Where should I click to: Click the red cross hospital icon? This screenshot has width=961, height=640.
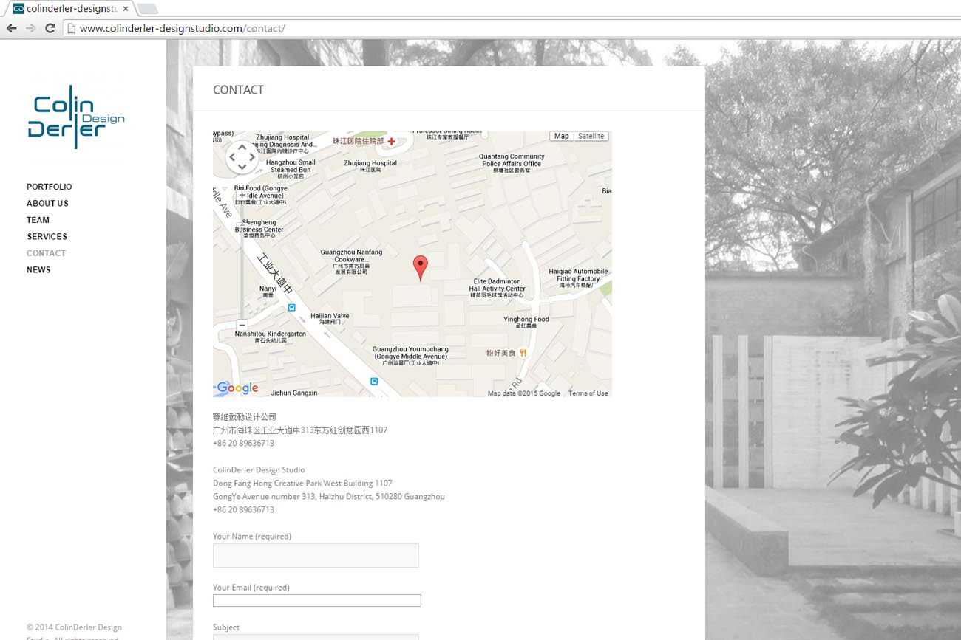pos(392,141)
